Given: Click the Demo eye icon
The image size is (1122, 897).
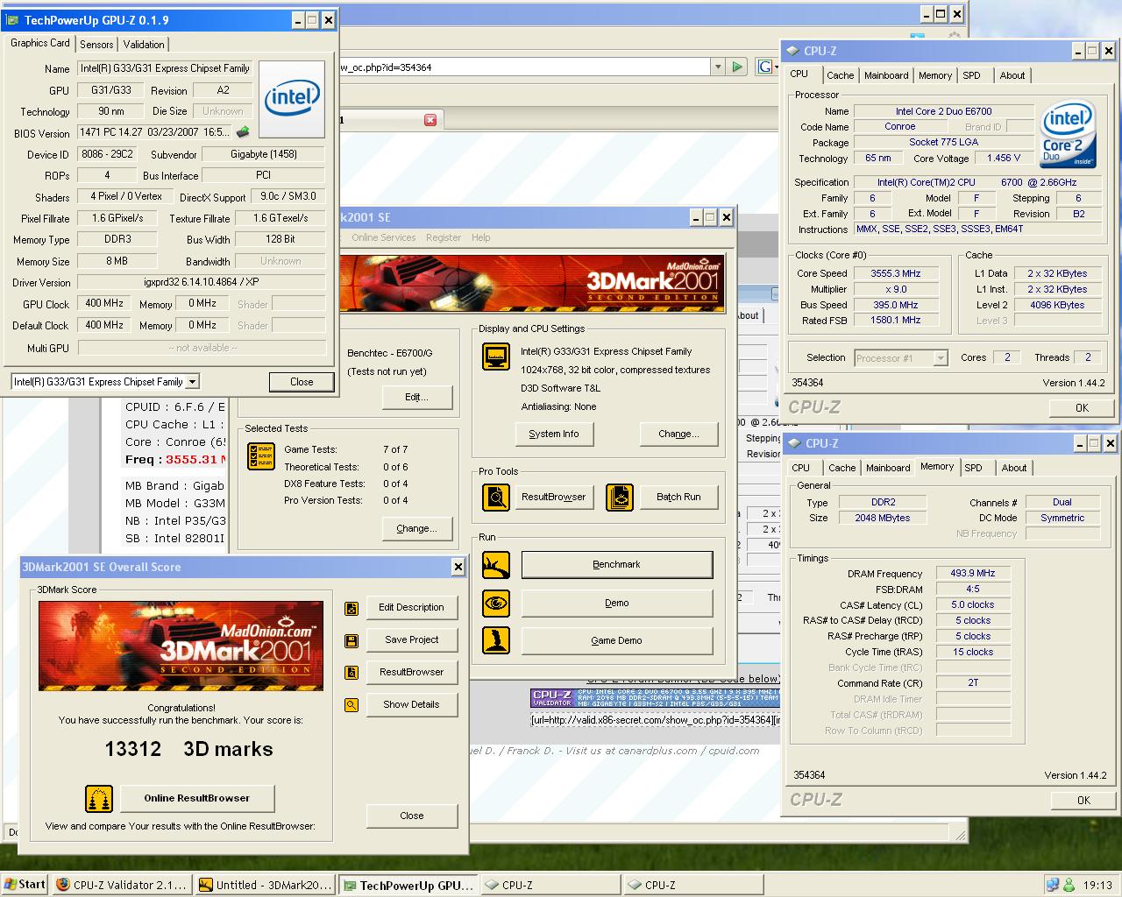Looking at the screenshot, I should coord(496,603).
